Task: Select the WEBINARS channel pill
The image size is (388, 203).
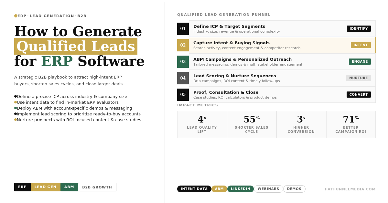Action: point(268,189)
